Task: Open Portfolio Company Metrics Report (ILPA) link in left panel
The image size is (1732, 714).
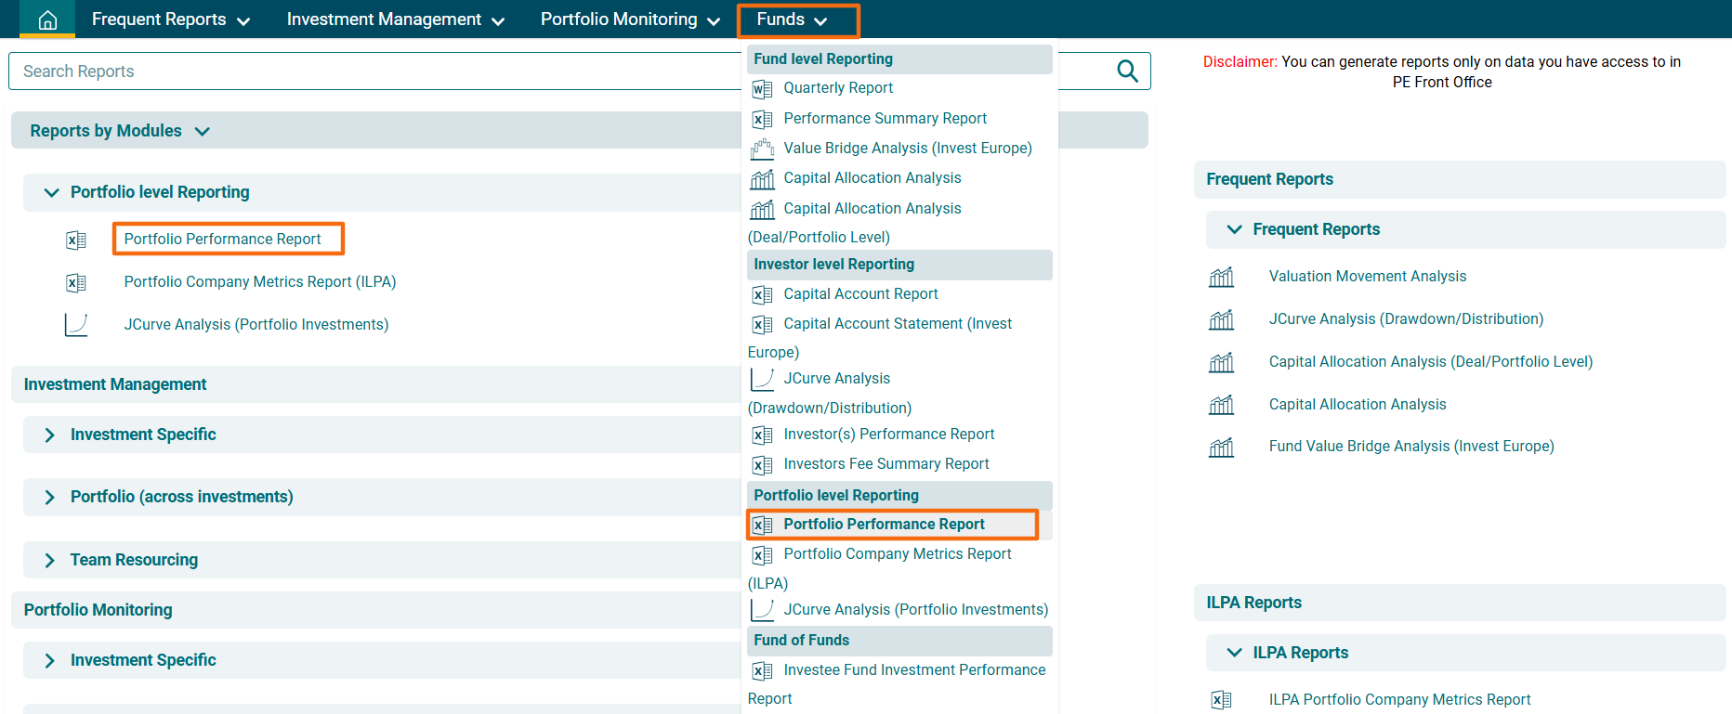Action: pos(260,282)
